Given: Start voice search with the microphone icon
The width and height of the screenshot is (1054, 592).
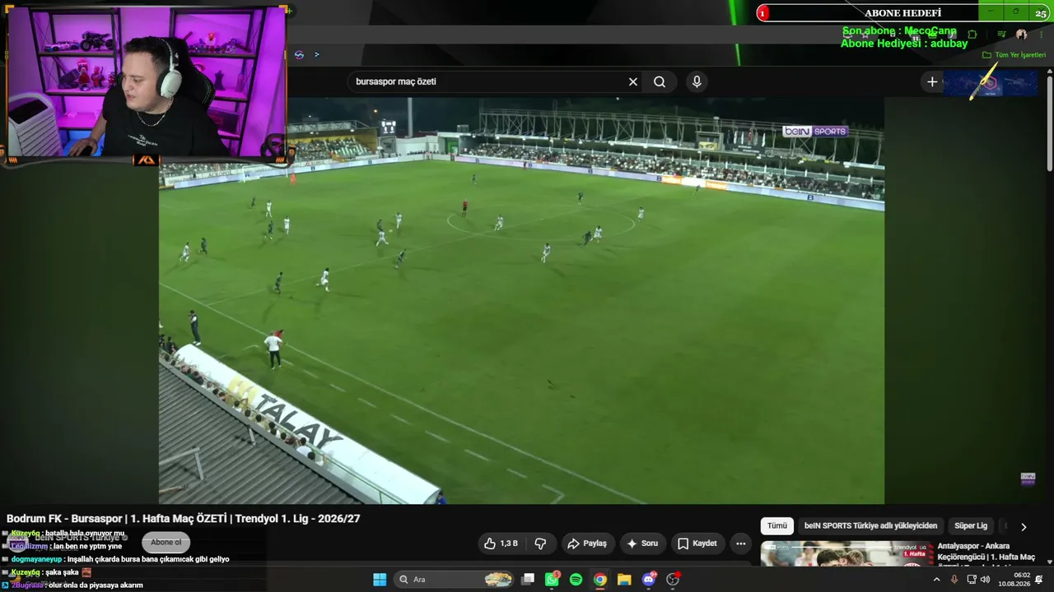Looking at the screenshot, I should tap(697, 81).
